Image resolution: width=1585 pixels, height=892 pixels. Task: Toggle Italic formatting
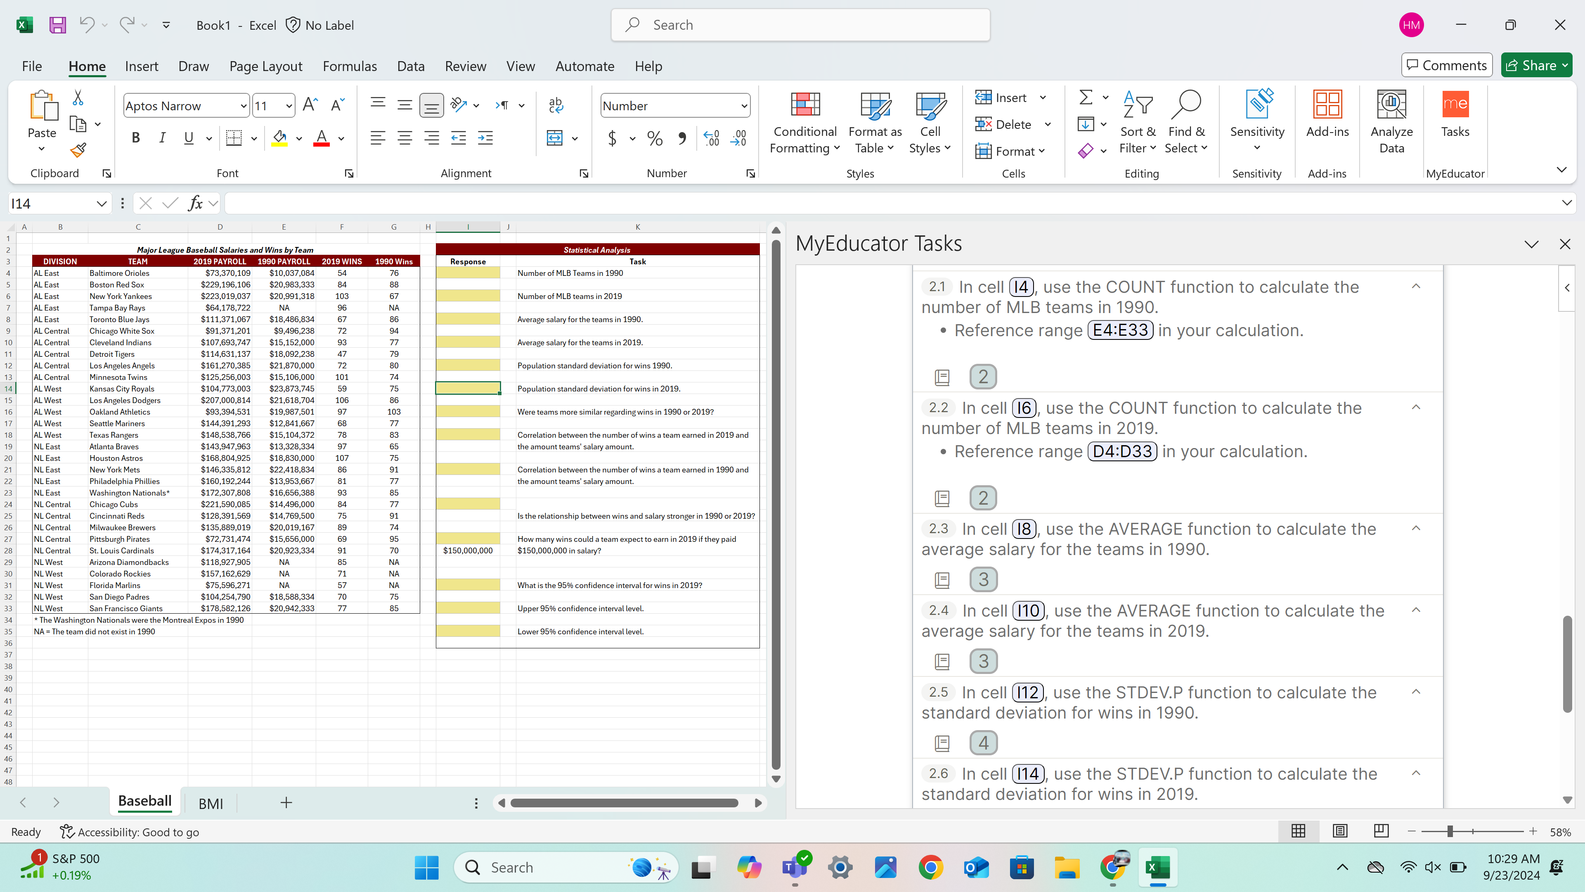[162, 138]
